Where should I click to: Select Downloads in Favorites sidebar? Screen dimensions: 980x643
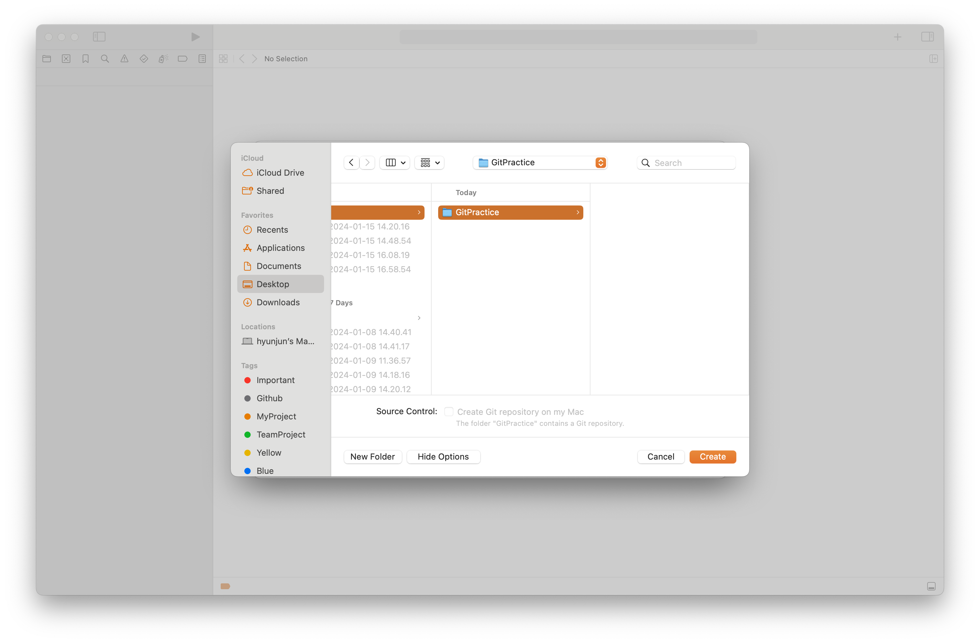(x=278, y=302)
